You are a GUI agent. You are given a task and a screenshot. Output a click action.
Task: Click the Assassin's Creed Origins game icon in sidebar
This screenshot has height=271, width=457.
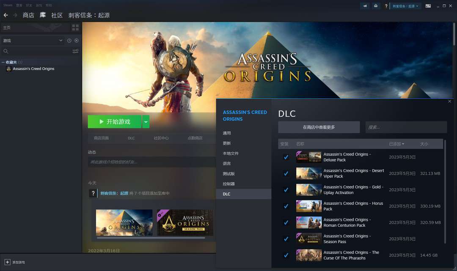click(9, 69)
